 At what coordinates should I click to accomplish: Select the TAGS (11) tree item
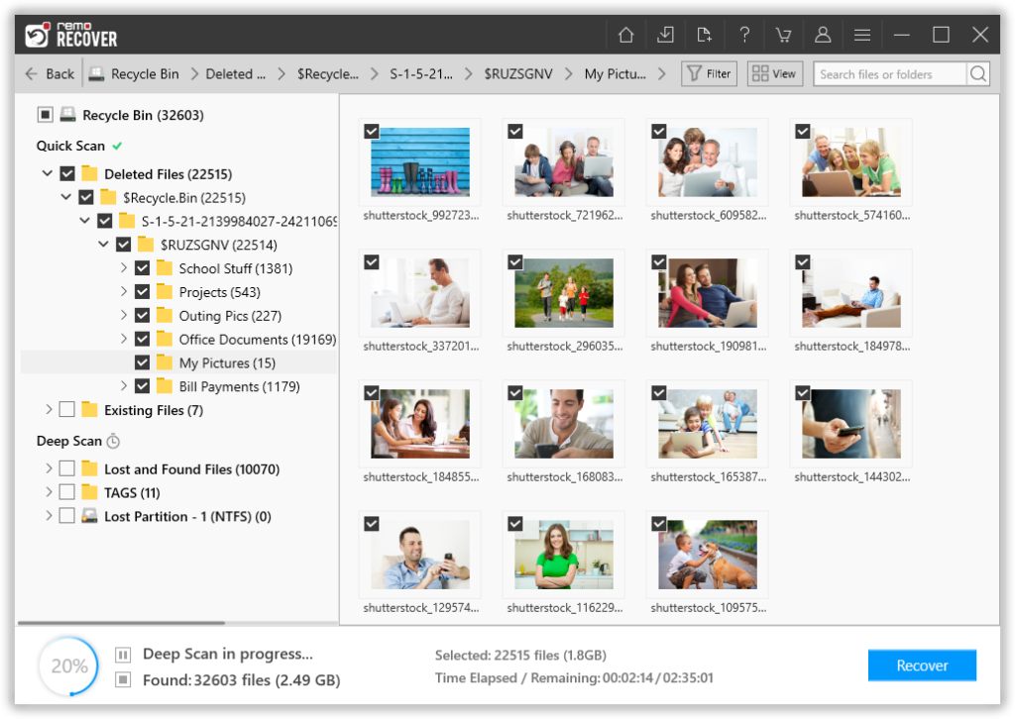click(x=132, y=492)
